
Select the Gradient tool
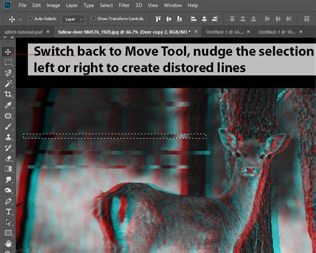point(8,169)
